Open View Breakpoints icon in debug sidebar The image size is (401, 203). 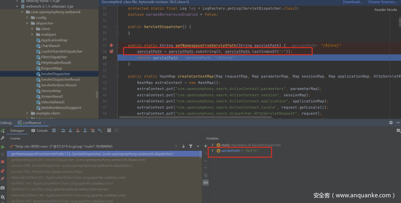3,171
